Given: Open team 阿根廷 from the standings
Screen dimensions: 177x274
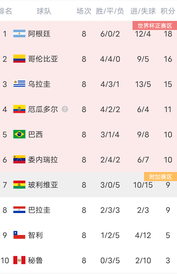Looking at the screenshot, I should (x=39, y=34).
